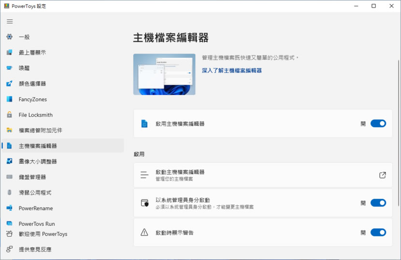
Task: Open 喚醒 coffee cup icon
Action: pyautogui.click(x=9, y=68)
